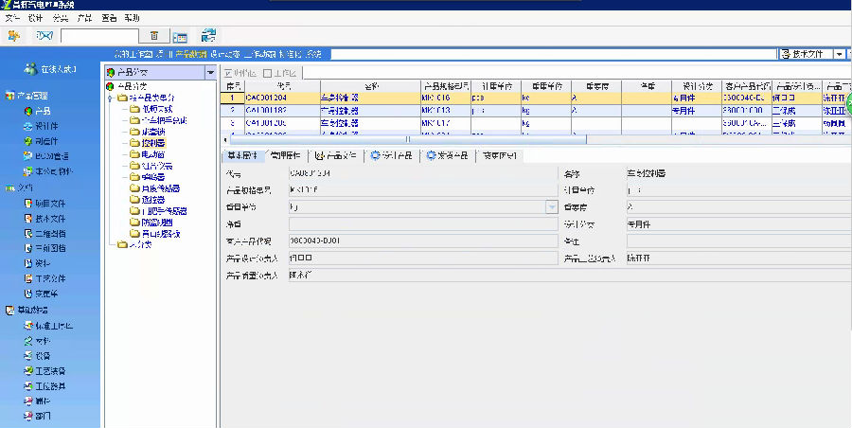Switch to the 管理属性 tab

pyautogui.click(x=284, y=155)
